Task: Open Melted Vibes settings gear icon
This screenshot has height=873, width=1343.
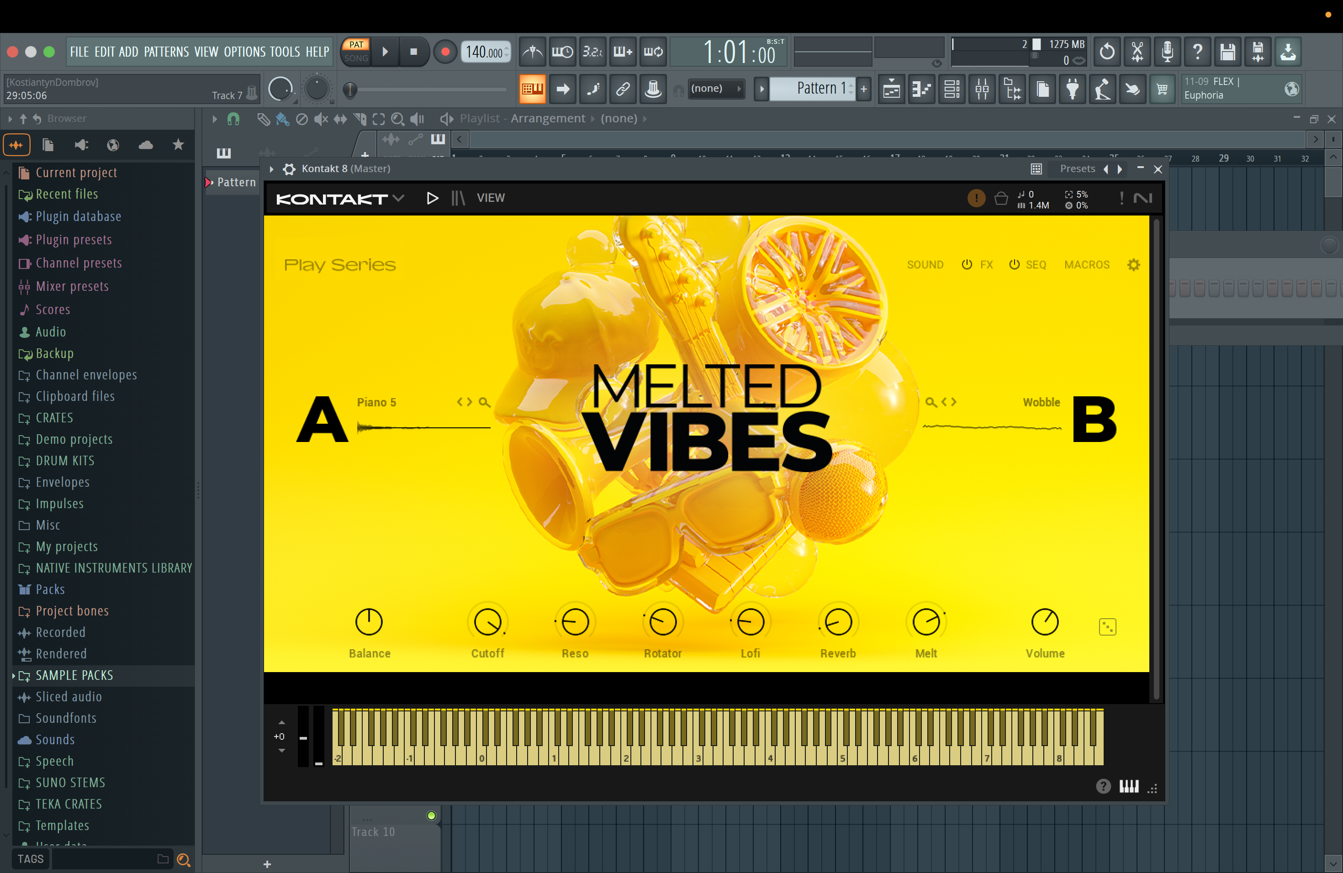Action: [x=1133, y=264]
